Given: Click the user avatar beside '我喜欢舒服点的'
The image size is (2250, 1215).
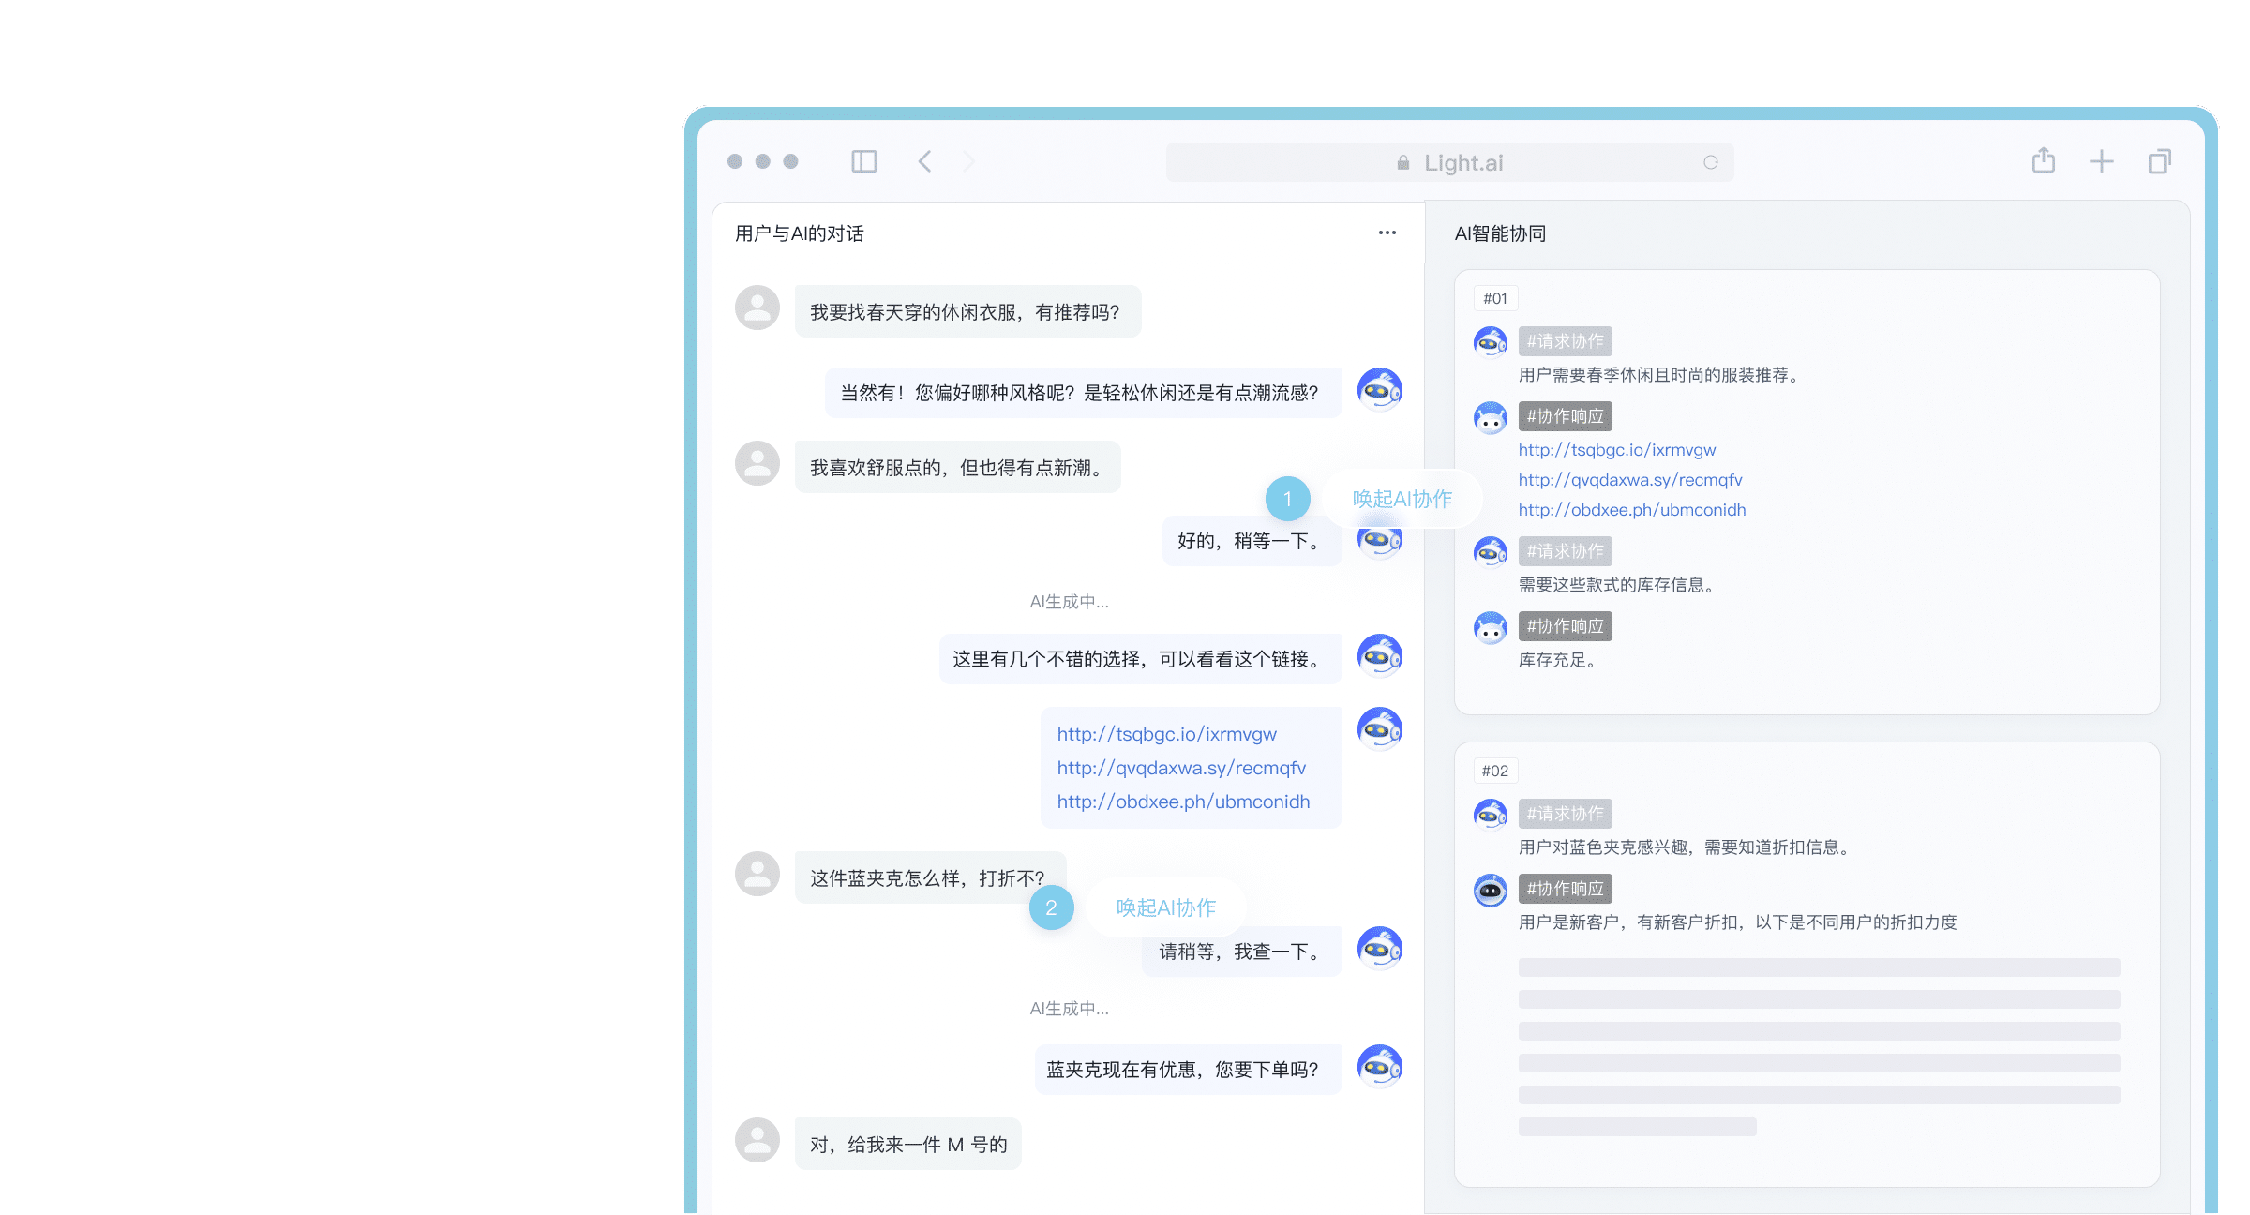Looking at the screenshot, I should [757, 463].
